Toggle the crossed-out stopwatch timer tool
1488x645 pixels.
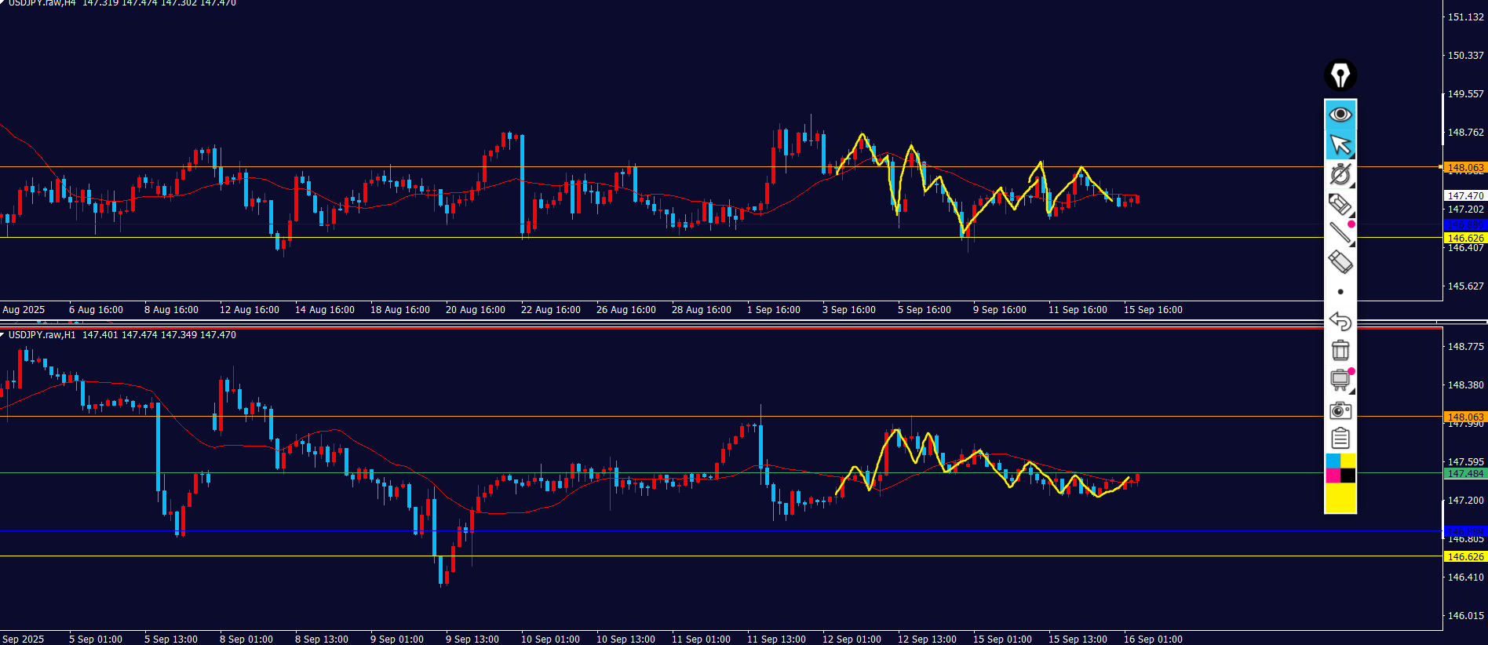tap(1340, 174)
